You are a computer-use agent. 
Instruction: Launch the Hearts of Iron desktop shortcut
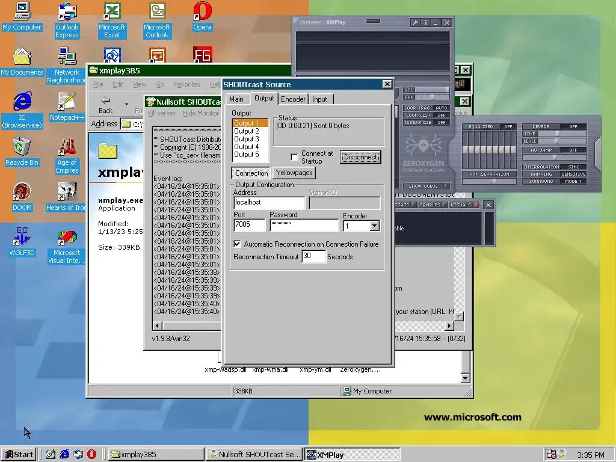click(66, 197)
